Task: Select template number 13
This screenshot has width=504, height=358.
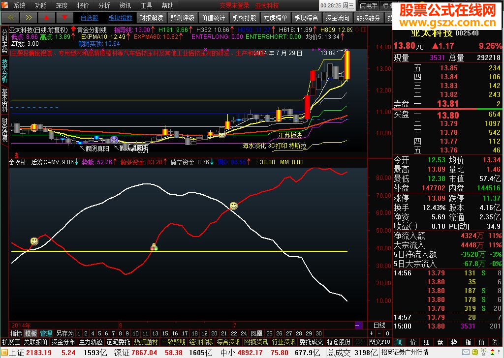Action: tap(155, 333)
